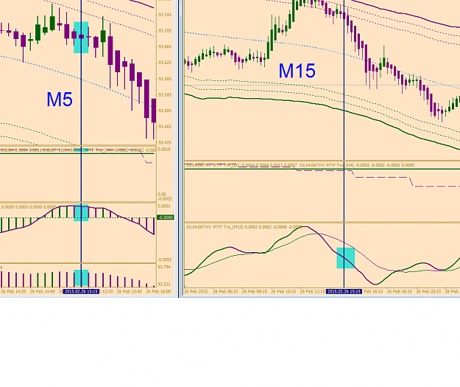Click the blue M5 timeframe label
This screenshot has width=460, height=387.
point(60,100)
